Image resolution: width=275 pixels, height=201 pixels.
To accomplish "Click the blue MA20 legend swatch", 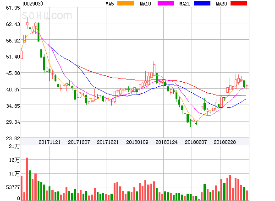I will (x=202, y=3).
